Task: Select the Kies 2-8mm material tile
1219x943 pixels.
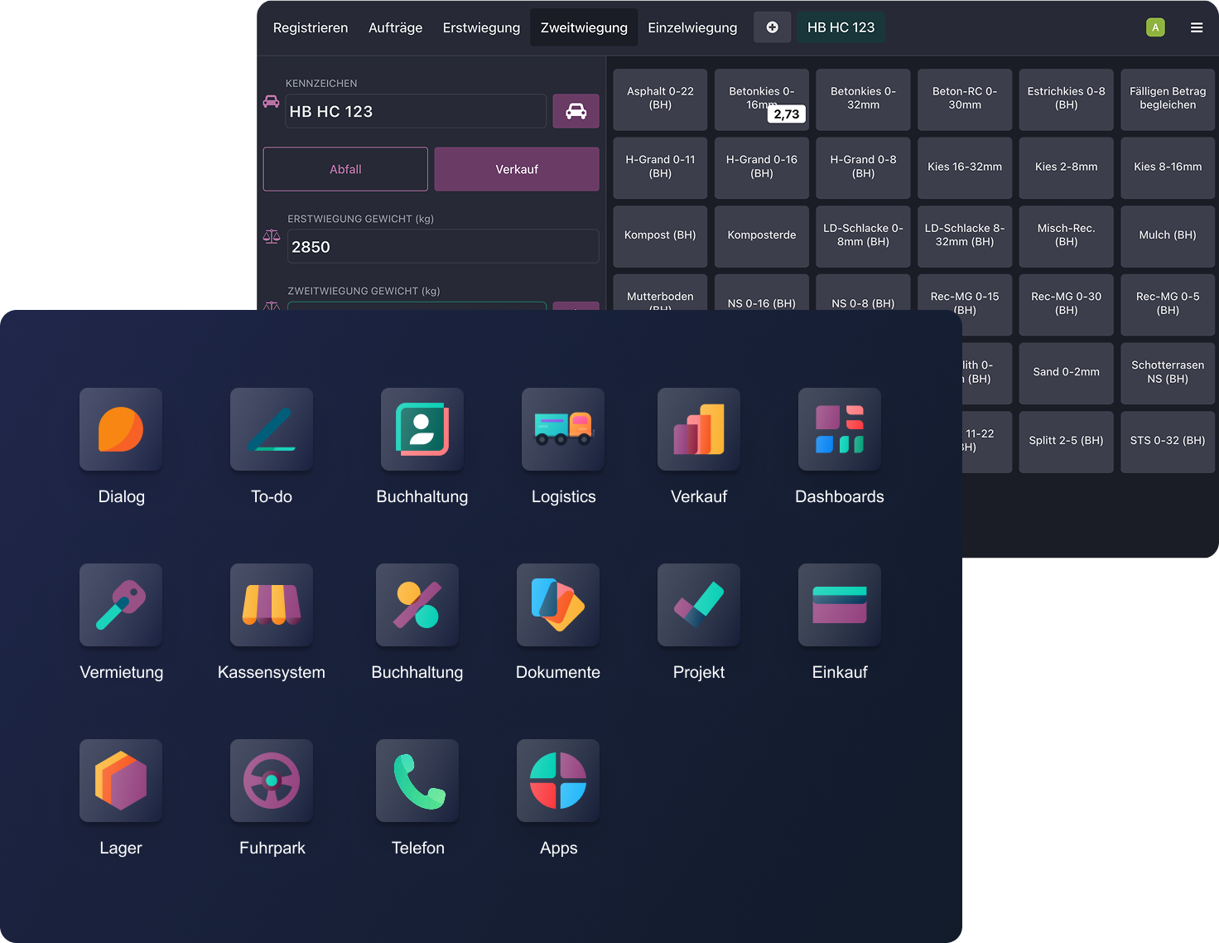Action: point(1066,168)
